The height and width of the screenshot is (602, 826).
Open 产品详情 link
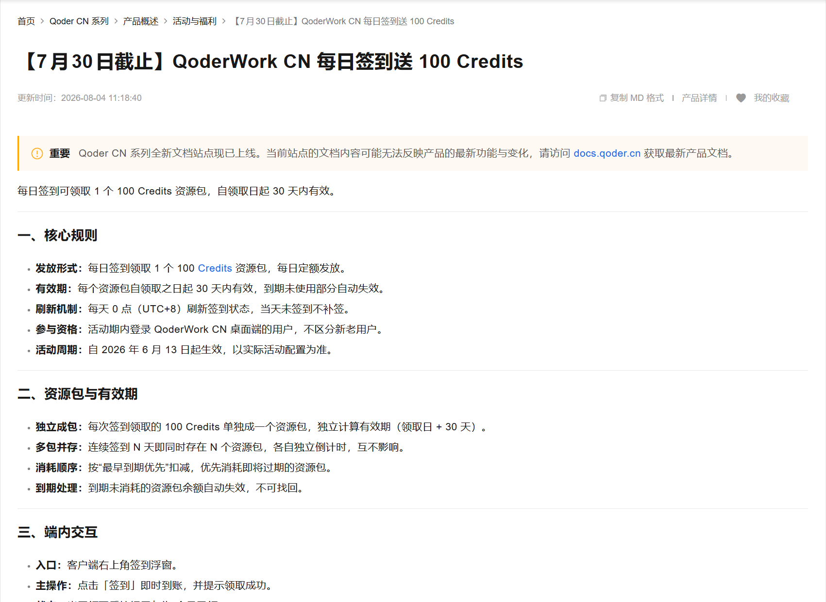(699, 98)
